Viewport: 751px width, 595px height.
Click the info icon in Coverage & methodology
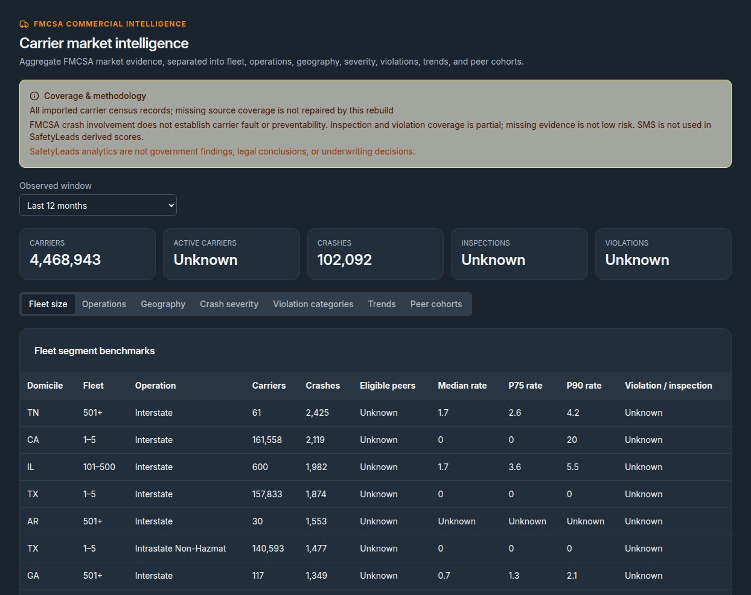(x=34, y=96)
